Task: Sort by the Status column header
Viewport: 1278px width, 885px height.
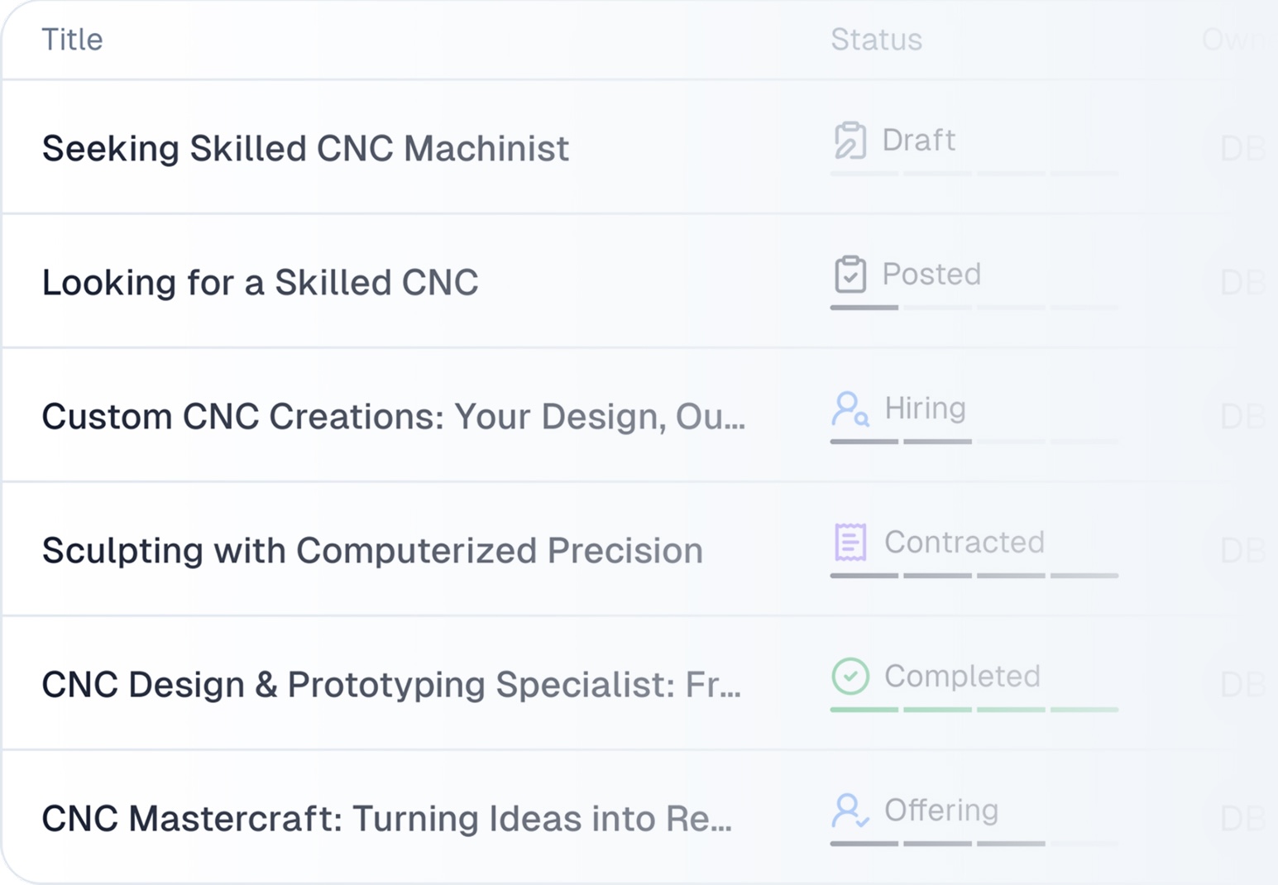Action: pyautogui.click(x=876, y=39)
